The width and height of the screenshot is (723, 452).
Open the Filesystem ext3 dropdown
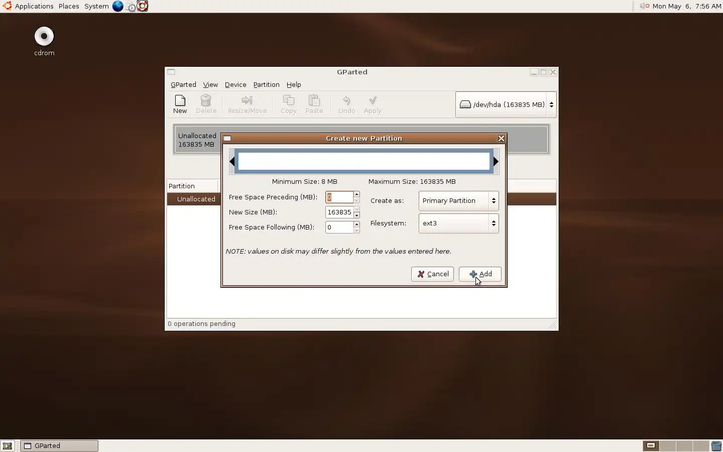coord(458,223)
